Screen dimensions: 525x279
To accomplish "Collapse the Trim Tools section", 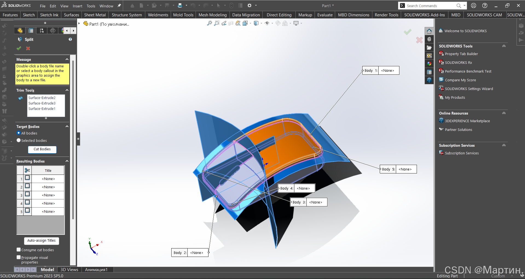I will click(67, 90).
